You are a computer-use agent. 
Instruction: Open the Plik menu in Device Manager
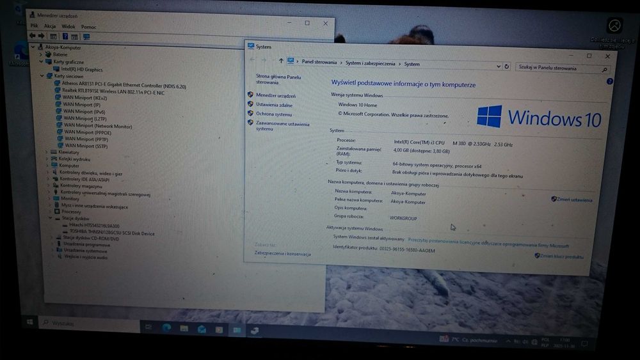[x=35, y=26]
